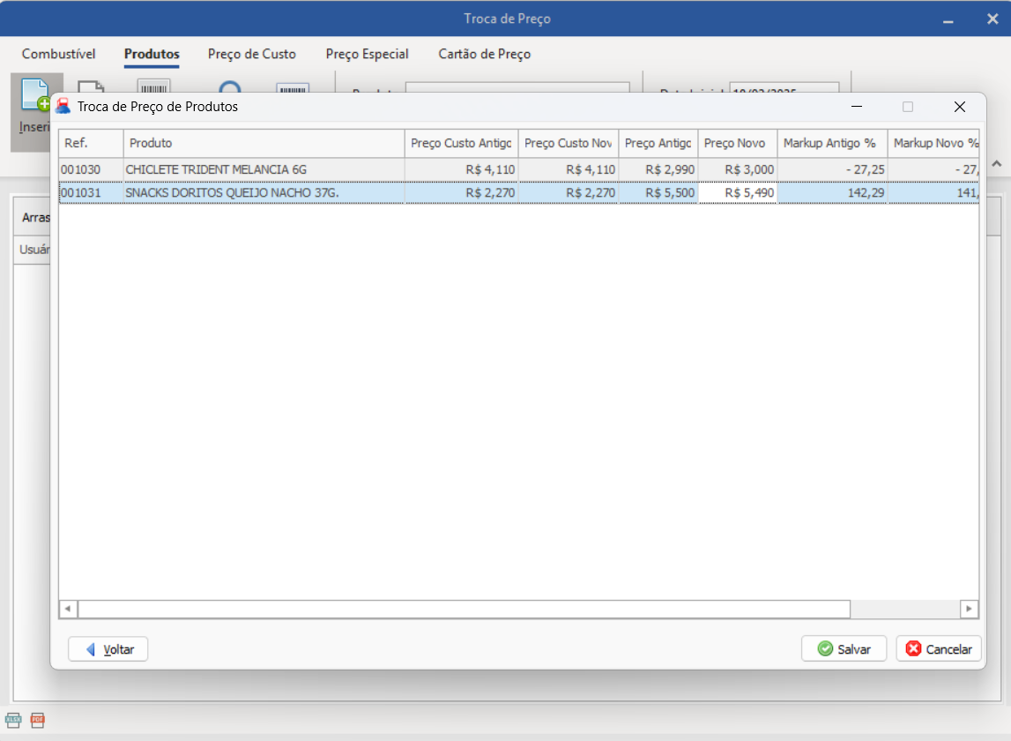1011x741 pixels.
Task: Go back with the Voltar button
Action: [108, 649]
